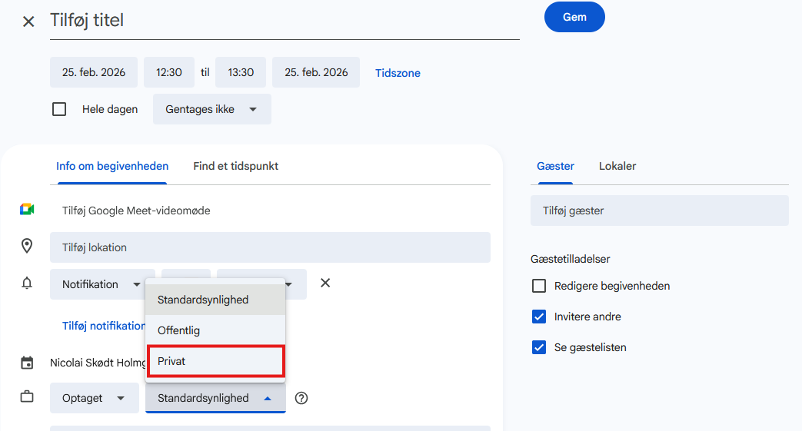Close the event editor with the X icon
The image size is (802, 431).
pyautogui.click(x=28, y=22)
